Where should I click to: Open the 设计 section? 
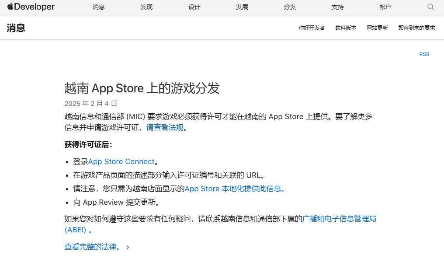(x=194, y=7)
